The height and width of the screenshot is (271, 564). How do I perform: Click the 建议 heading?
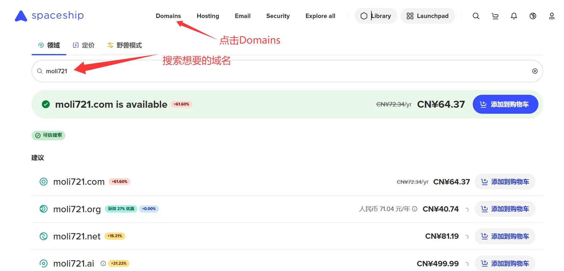[x=38, y=158]
